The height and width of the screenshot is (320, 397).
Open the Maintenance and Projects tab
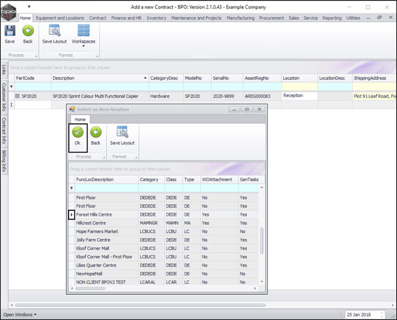(x=196, y=18)
